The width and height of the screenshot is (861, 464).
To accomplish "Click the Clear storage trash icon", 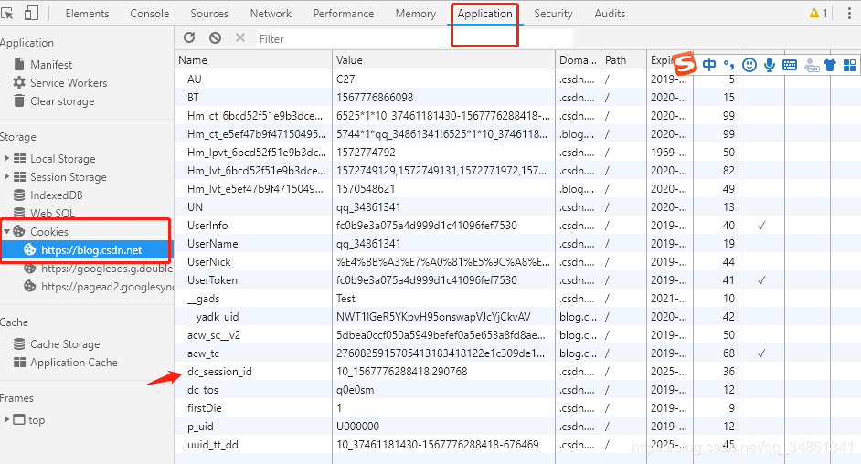I will point(19,100).
